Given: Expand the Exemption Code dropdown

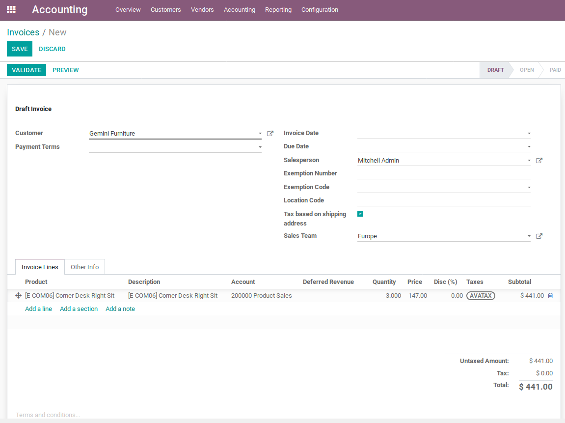Looking at the screenshot, I should point(529,187).
